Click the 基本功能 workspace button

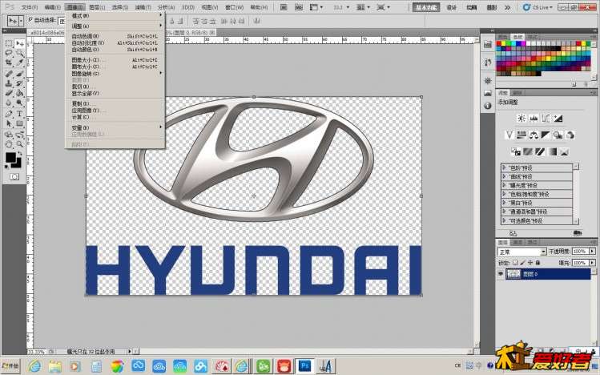426,7
